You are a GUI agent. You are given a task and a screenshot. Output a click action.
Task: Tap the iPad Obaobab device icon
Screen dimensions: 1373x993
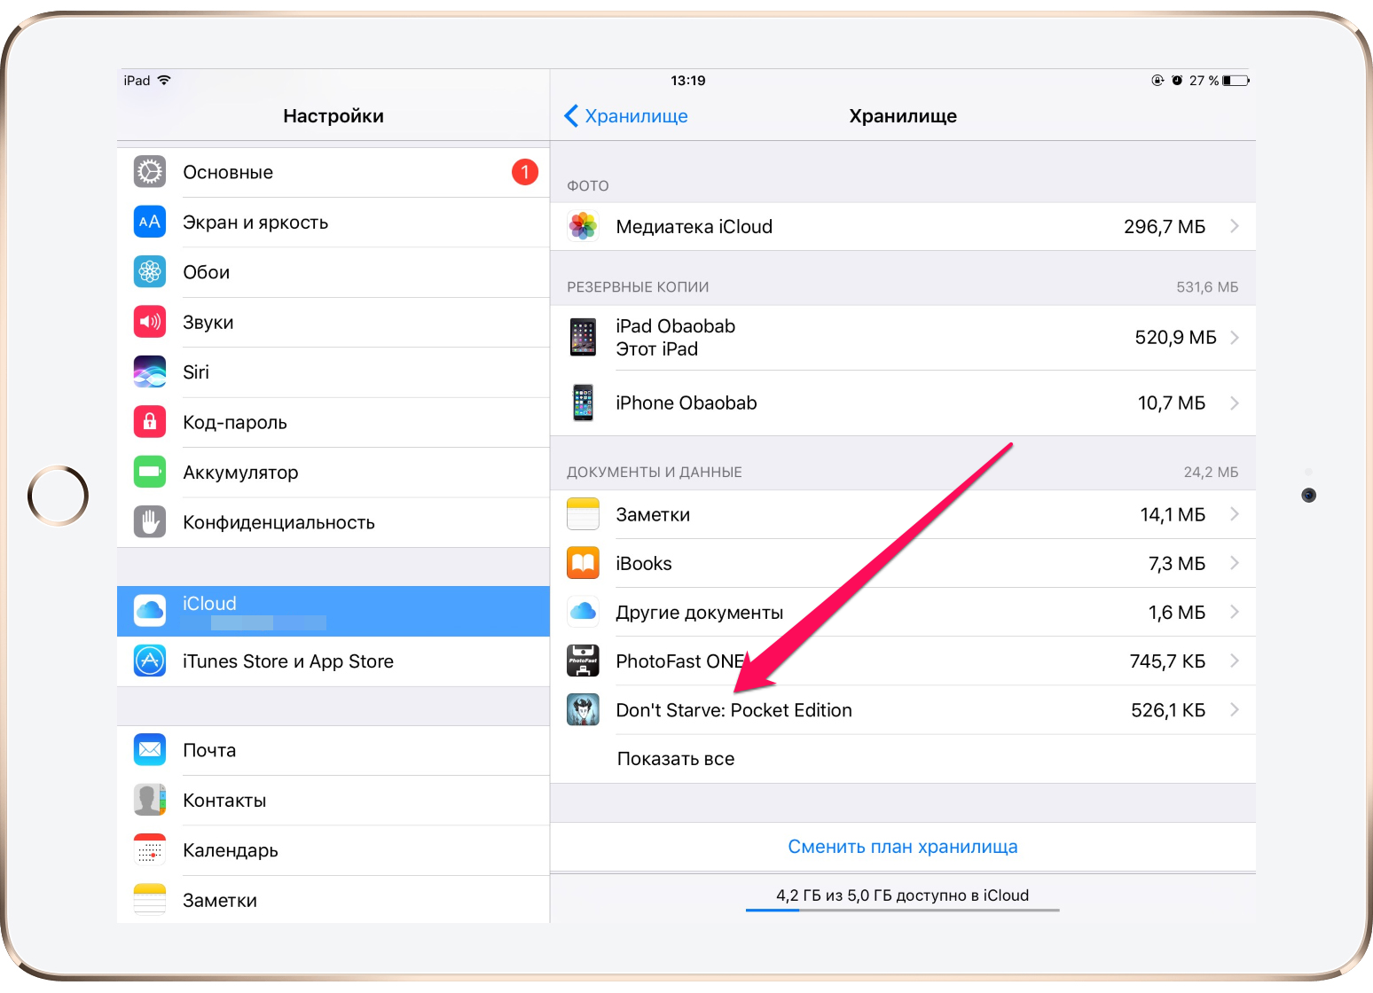pyautogui.click(x=583, y=337)
